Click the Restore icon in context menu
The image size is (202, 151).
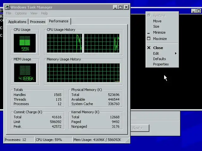coord(149,15)
